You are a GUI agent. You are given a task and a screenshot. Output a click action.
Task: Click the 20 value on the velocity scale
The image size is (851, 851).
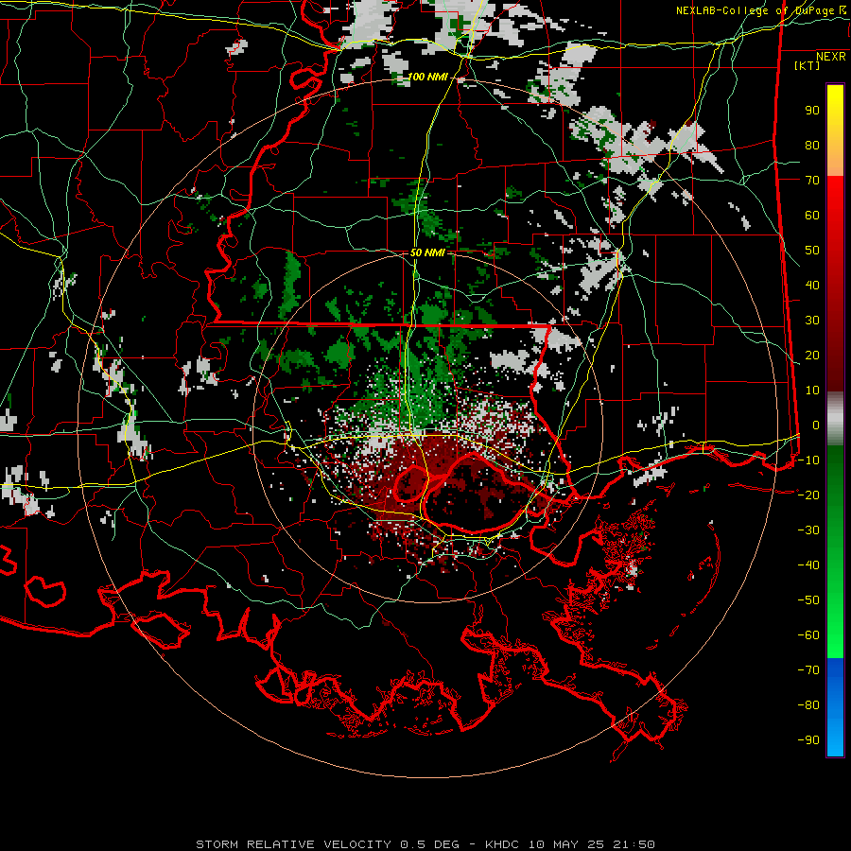tap(812, 356)
